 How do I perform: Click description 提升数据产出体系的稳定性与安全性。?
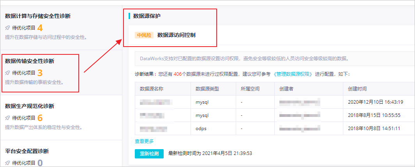(43, 127)
